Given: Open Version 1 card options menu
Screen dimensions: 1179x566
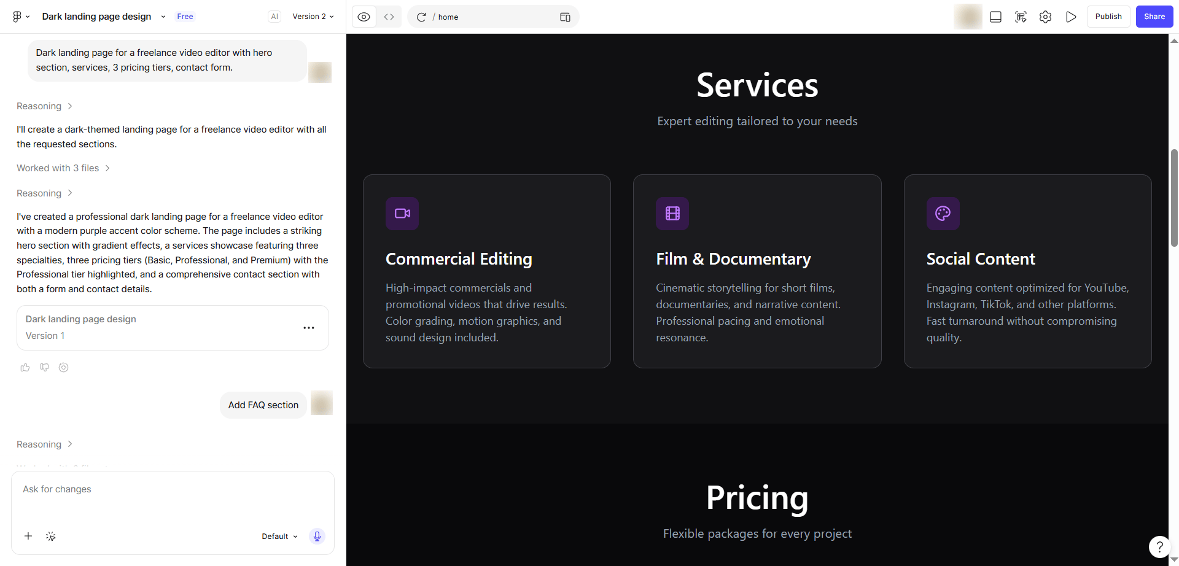Looking at the screenshot, I should pyautogui.click(x=309, y=328).
